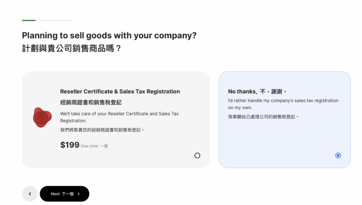Screen dimensions: 362x205
Task: Select the No thanks radio button
Action: [338, 156]
